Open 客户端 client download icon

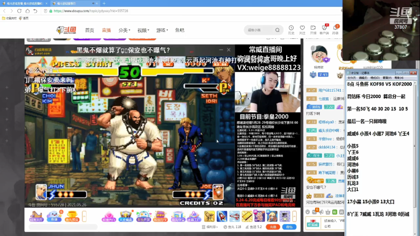pos(324,30)
